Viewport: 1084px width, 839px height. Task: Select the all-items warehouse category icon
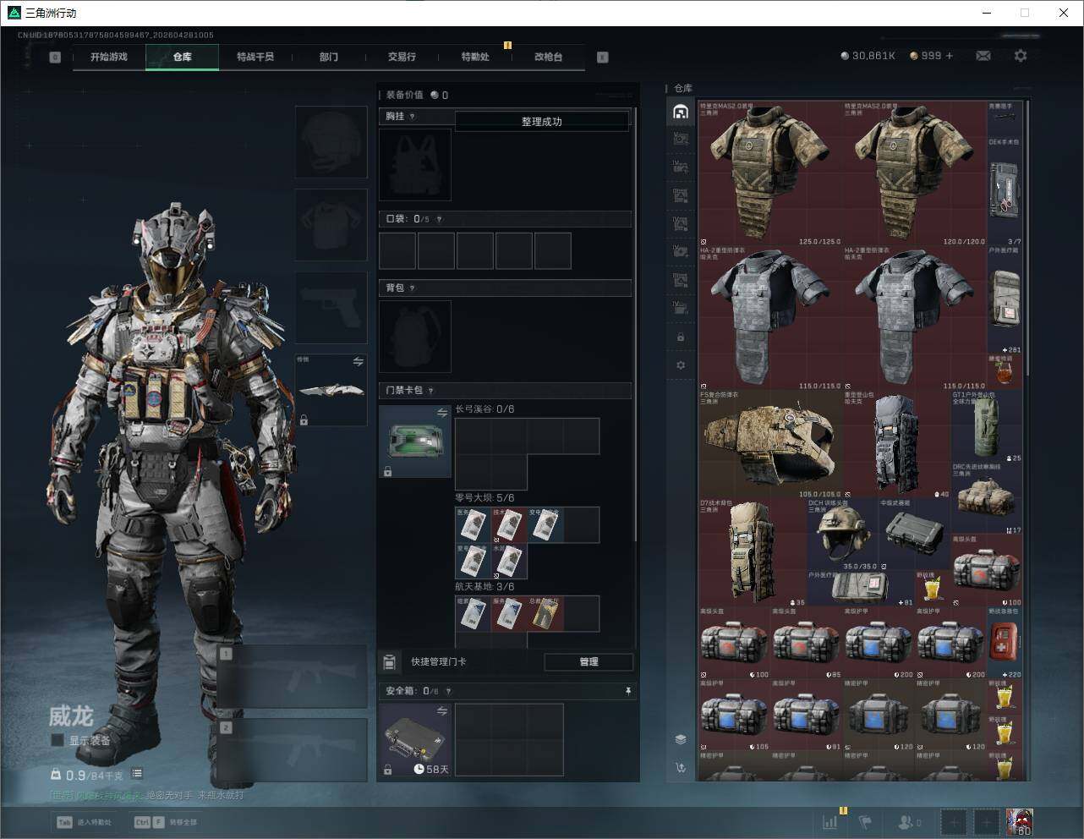point(681,112)
